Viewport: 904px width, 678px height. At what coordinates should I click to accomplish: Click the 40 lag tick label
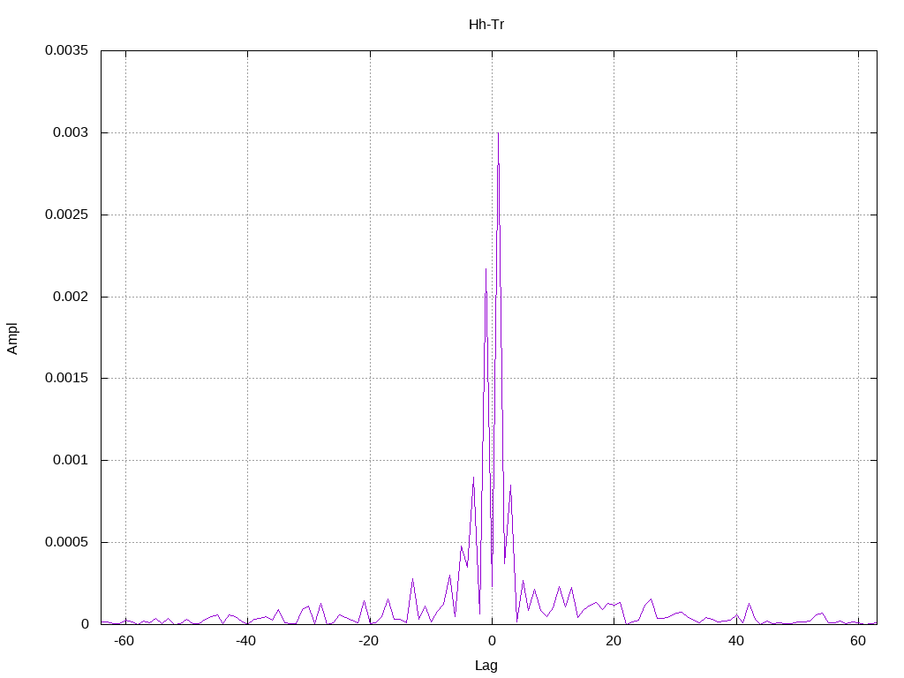pyautogui.click(x=735, y=641)
